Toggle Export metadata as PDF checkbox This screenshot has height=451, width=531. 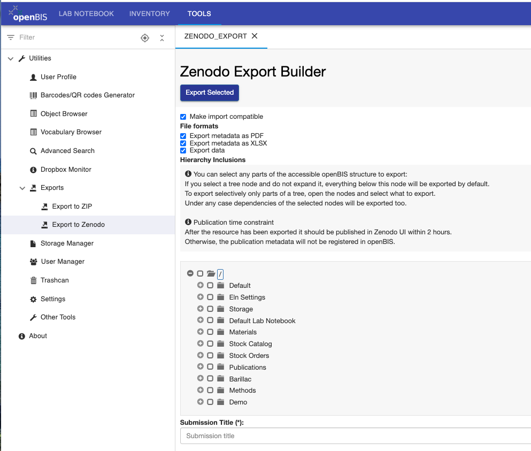click(183, 136)
